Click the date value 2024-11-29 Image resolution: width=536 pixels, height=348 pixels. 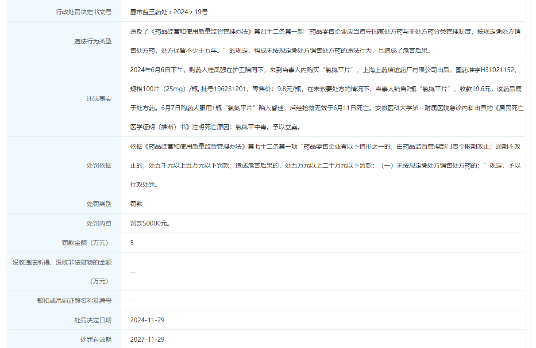click(147, 320)
